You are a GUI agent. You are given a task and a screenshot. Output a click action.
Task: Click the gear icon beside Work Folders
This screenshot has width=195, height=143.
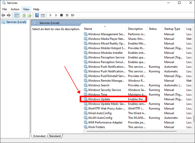[86, 127]
